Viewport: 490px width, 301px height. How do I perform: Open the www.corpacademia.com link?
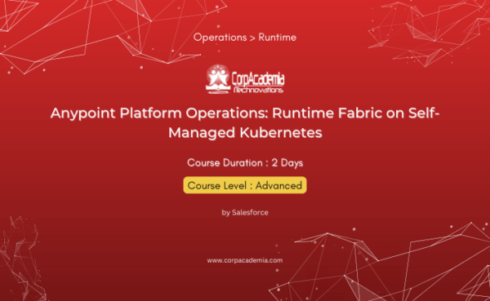245,260
